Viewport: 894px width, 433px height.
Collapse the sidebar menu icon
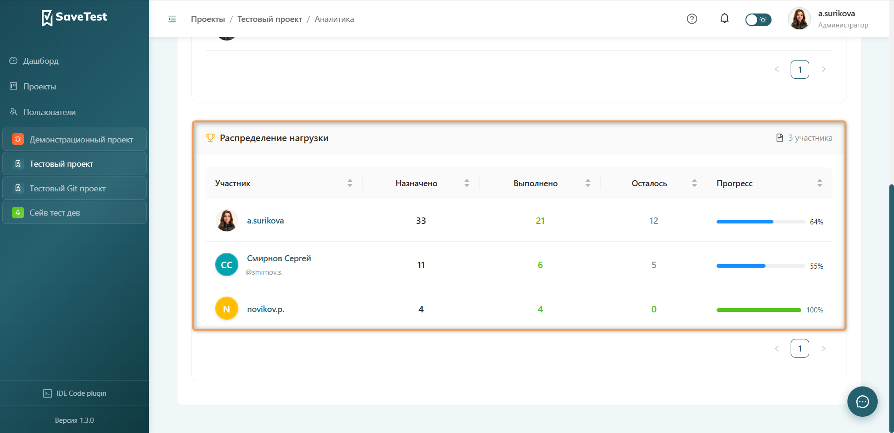172,19
